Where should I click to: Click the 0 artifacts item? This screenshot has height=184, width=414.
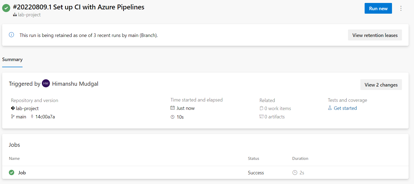point(274,117)
